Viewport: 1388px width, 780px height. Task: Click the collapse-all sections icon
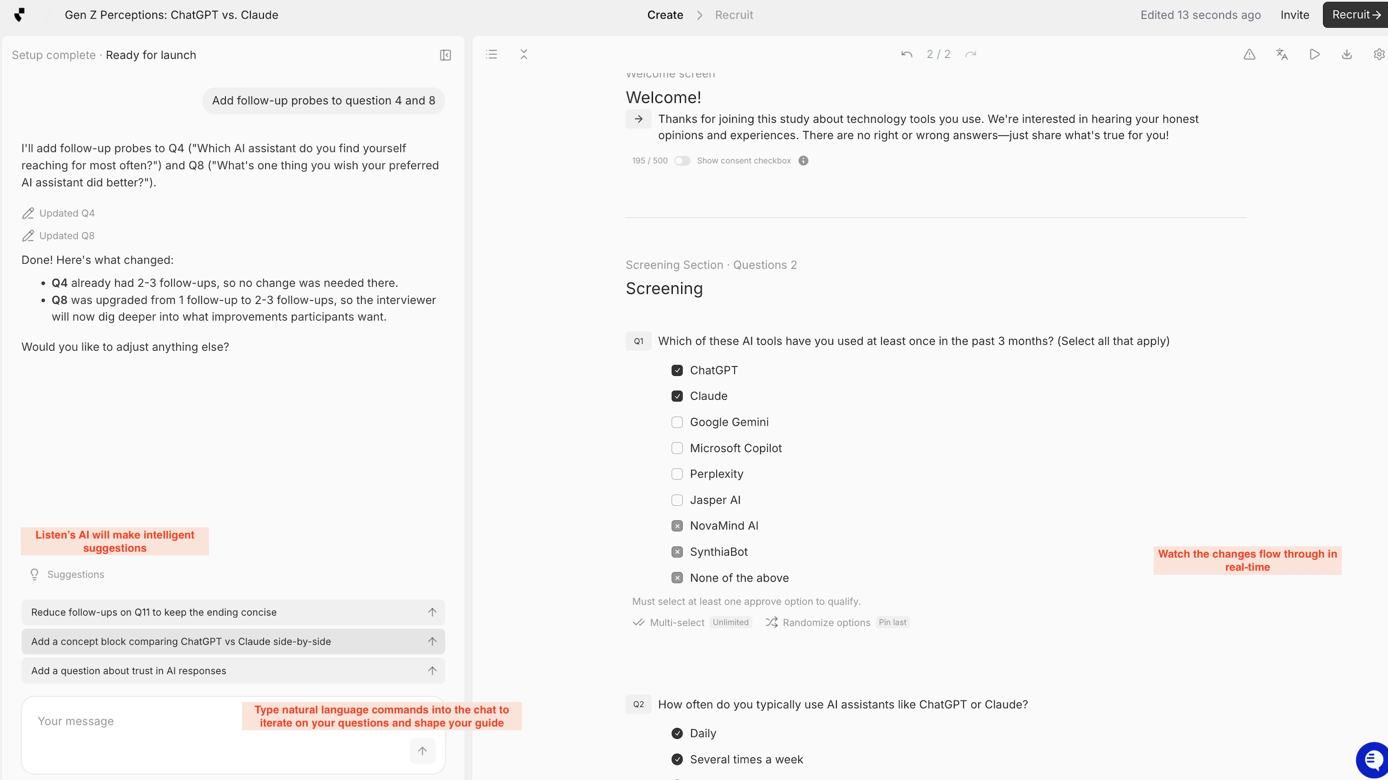tap(524, 54)
